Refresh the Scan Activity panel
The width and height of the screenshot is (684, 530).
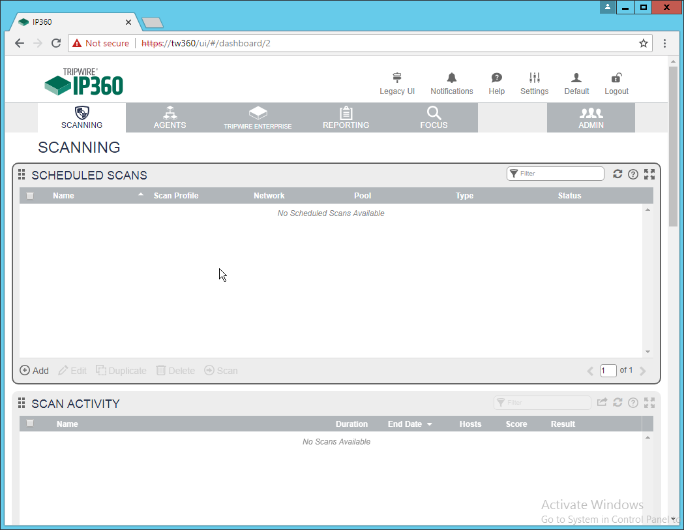pyautogui.click(x=617, y=403)
